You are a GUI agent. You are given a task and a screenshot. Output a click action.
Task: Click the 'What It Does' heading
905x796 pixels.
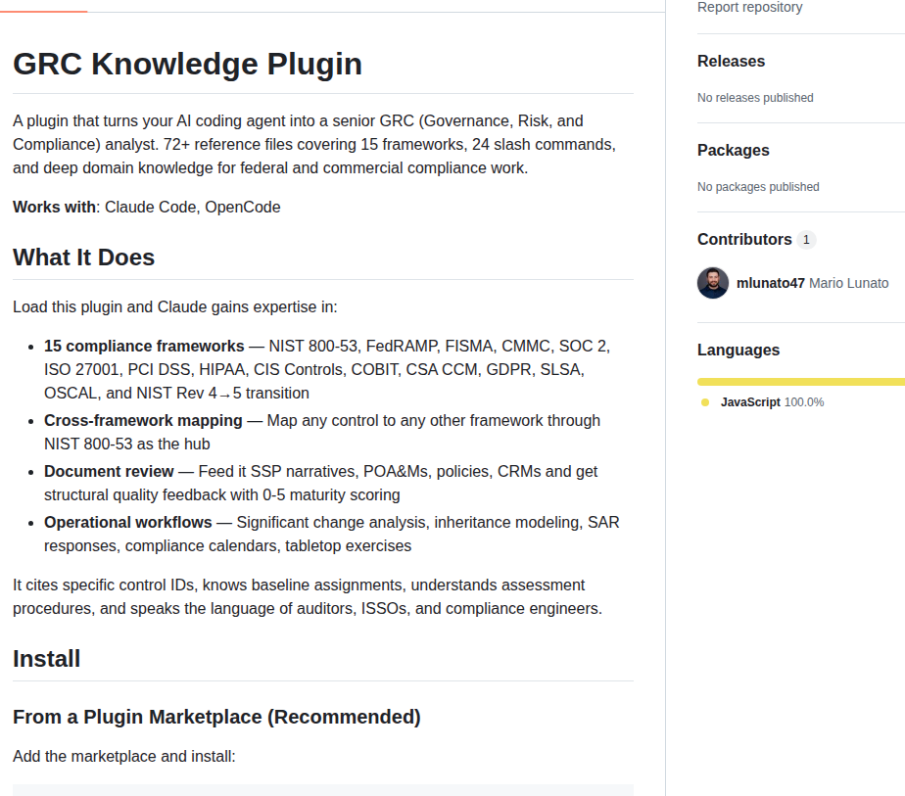click(83, 258)
